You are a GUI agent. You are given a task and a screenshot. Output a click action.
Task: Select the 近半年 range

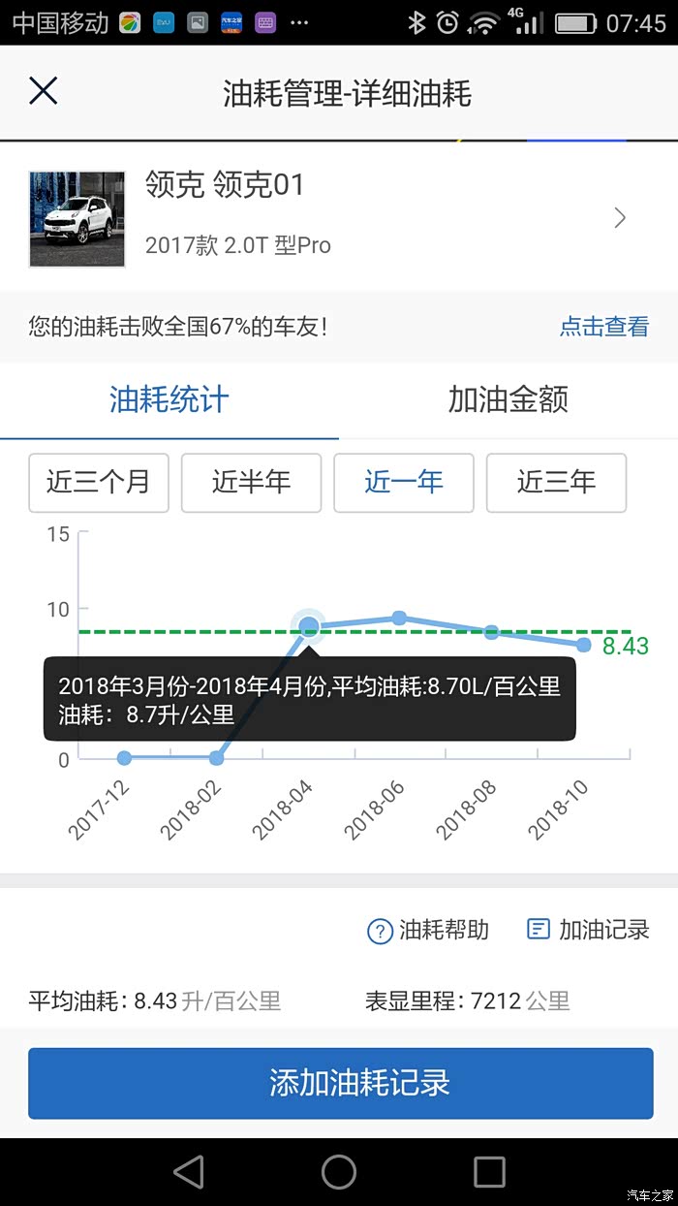click(252, 483)
